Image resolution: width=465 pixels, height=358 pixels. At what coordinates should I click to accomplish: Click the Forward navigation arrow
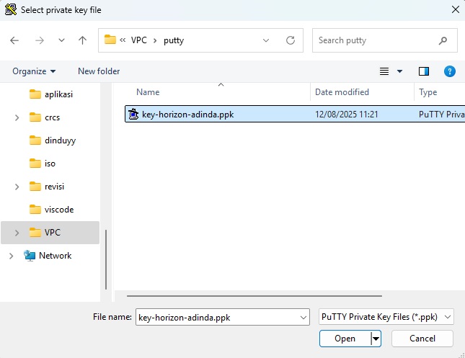(x=40, y=40)
